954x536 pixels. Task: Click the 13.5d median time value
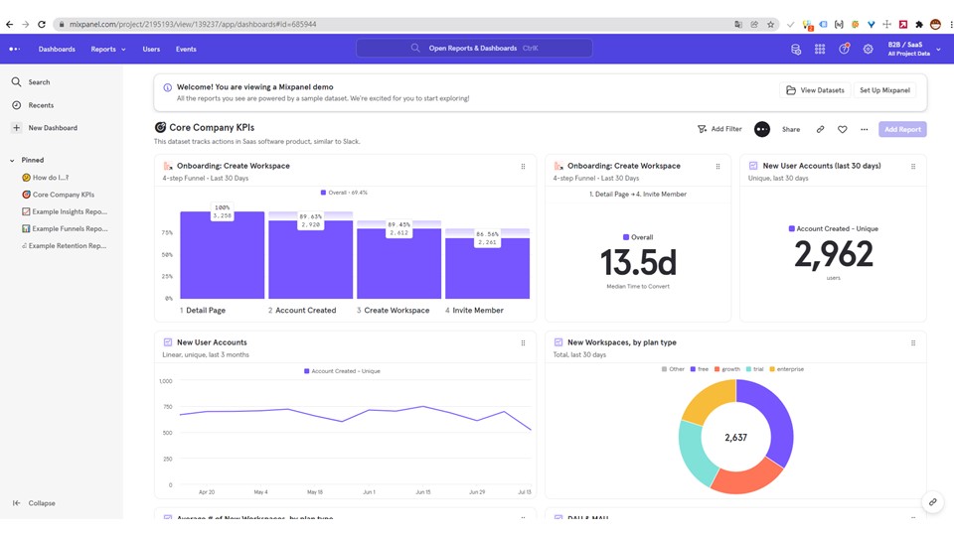[x=638, y=262]
